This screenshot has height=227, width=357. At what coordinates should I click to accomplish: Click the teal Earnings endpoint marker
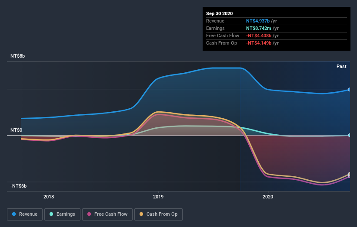click(349, 135)
